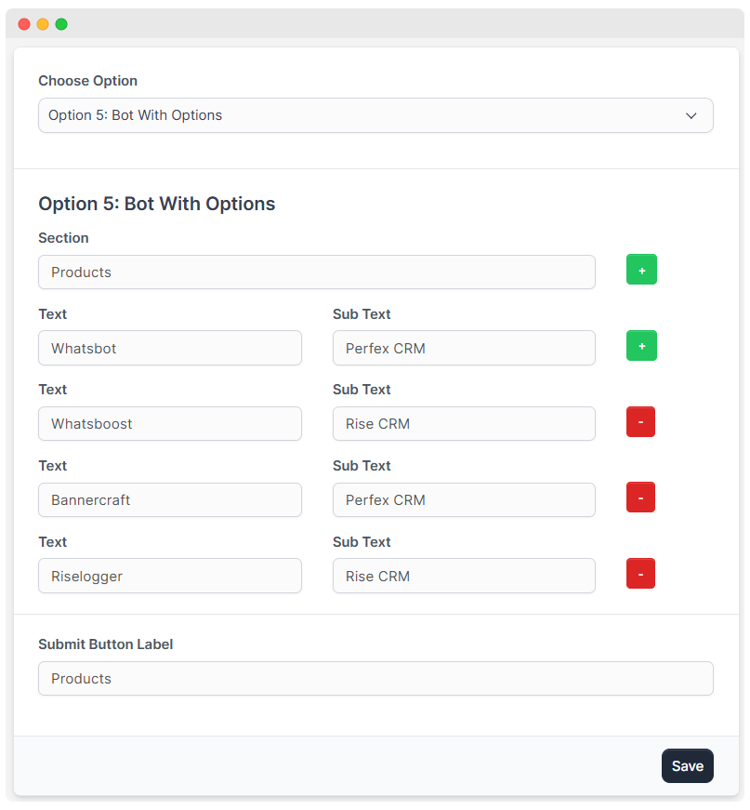
Task: Remove the Riselogger row with minus button
Action: [x=640, y=574]
